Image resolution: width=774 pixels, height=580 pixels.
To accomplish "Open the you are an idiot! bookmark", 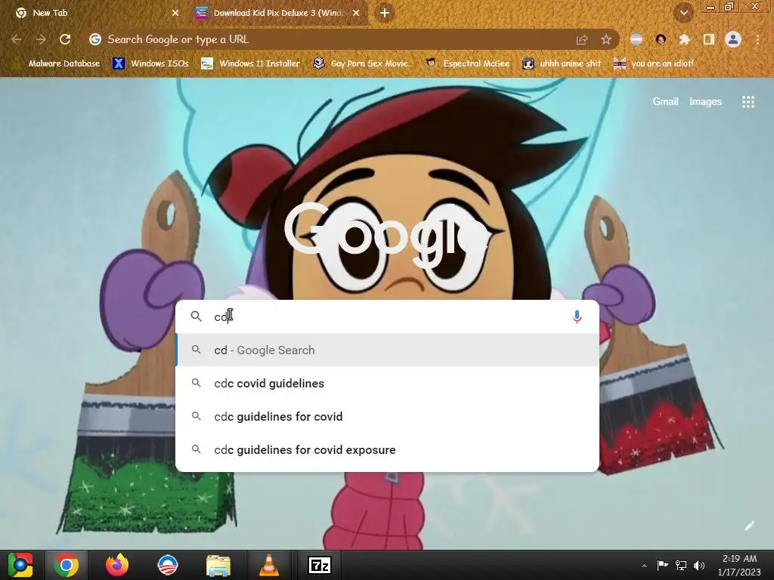I will point(653,63).
